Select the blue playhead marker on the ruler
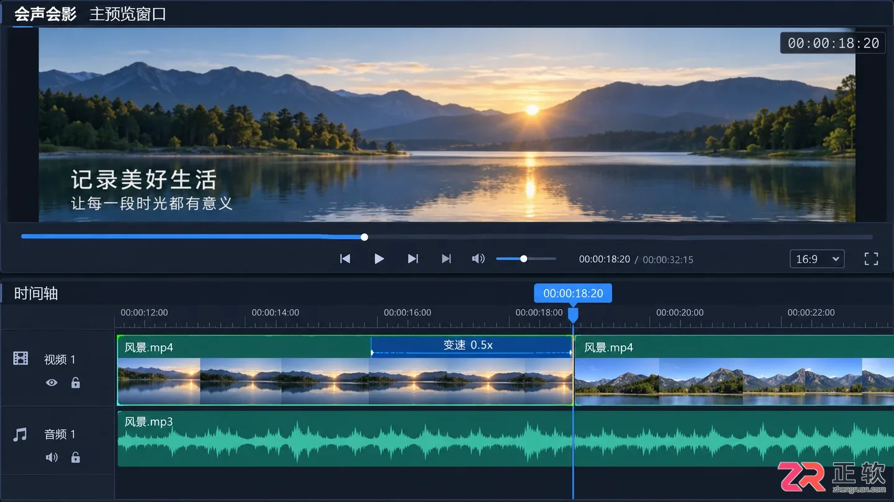 [x=573, y=315]
